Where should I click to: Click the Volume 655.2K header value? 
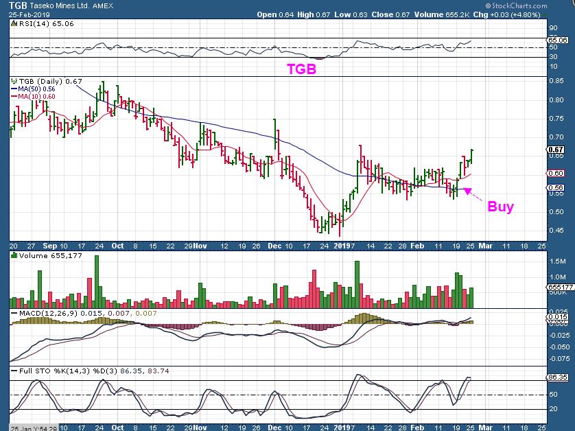(x=443, y=14)
